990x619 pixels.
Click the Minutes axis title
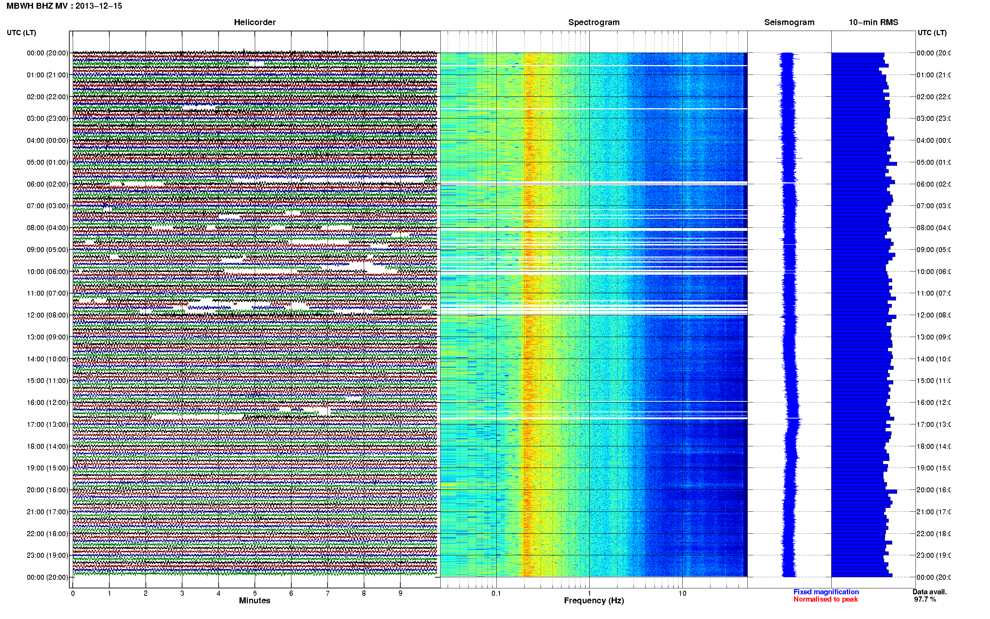tap(254, 601)
